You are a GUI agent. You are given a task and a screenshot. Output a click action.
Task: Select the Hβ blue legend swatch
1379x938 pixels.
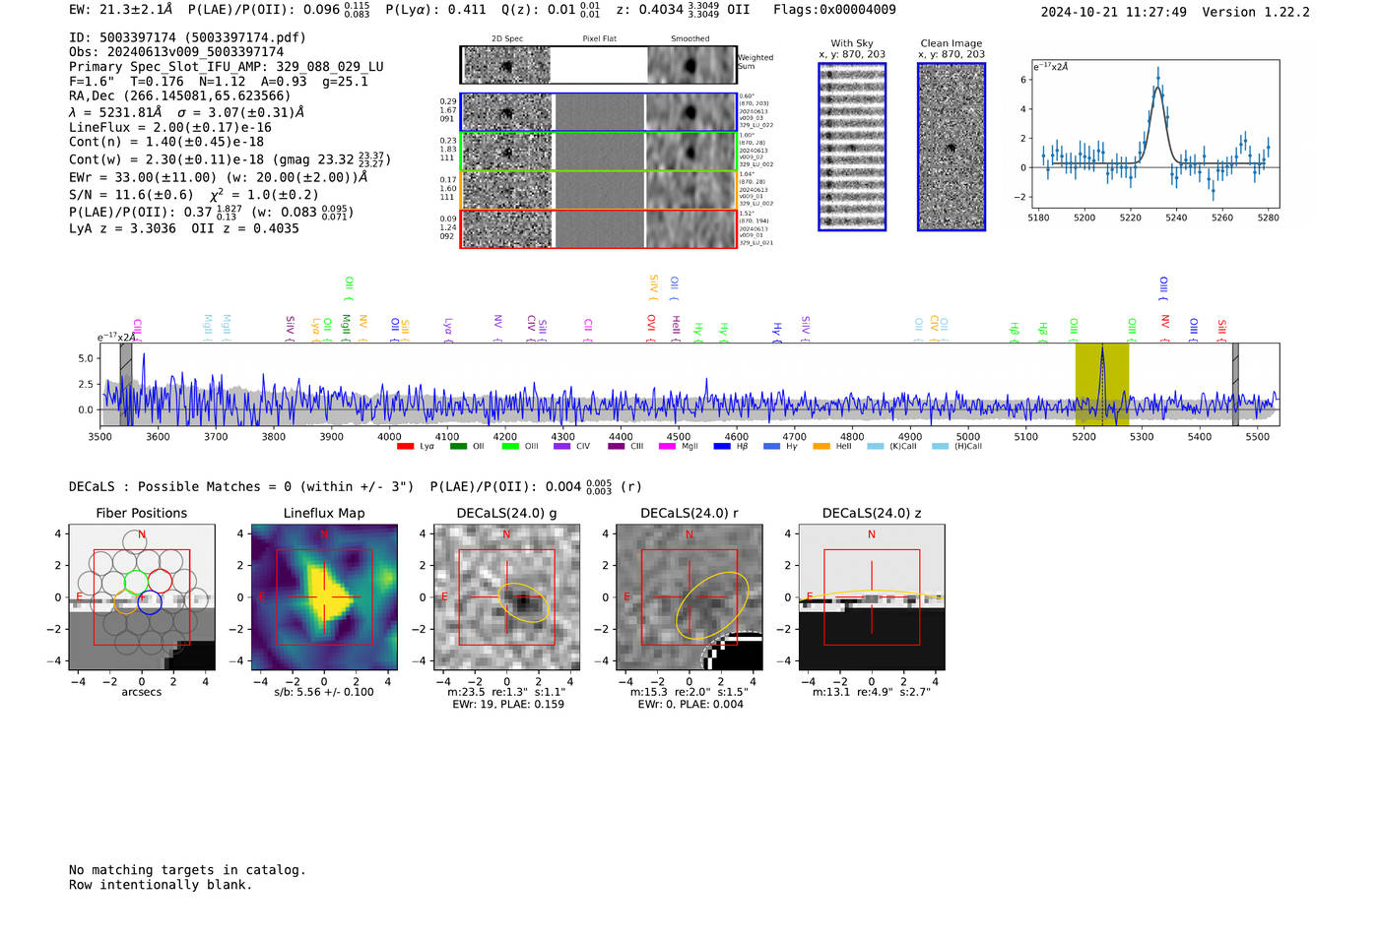pyautogui.click(x=722, y=447)
